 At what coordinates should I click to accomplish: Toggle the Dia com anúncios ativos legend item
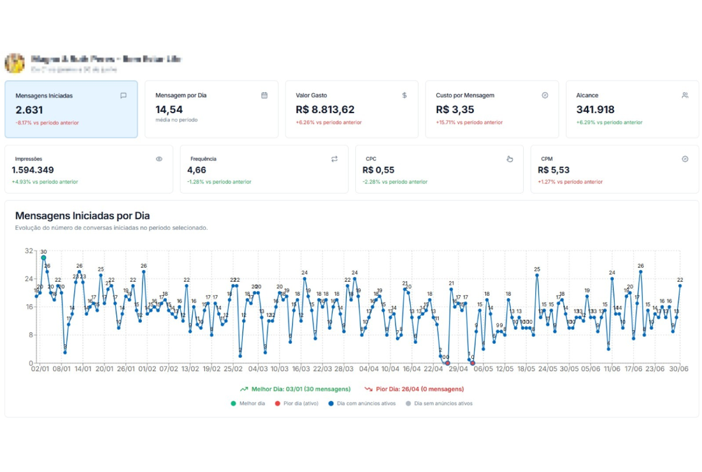coord(330,404)
